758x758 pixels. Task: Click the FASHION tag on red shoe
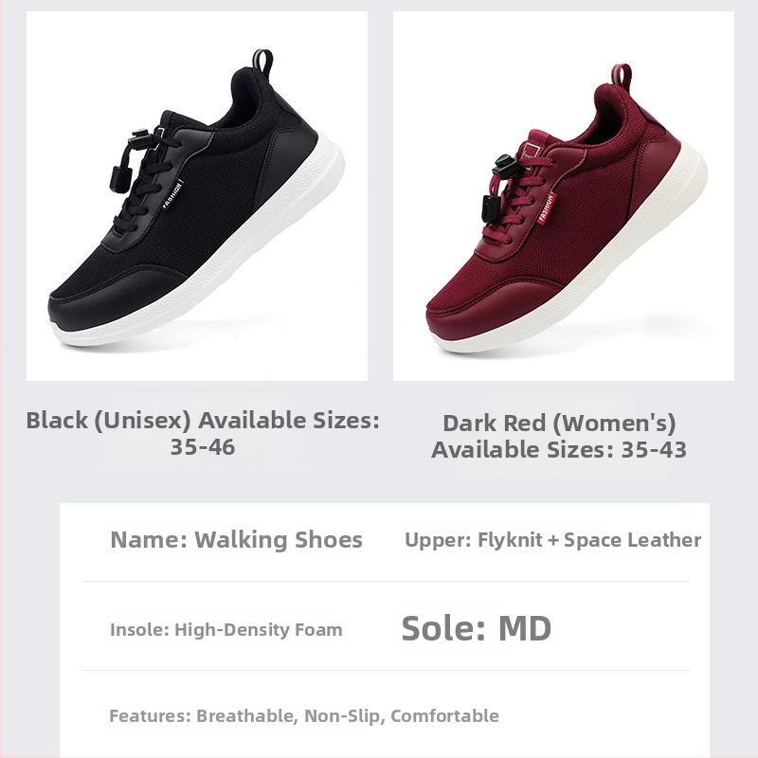point(547,208)
